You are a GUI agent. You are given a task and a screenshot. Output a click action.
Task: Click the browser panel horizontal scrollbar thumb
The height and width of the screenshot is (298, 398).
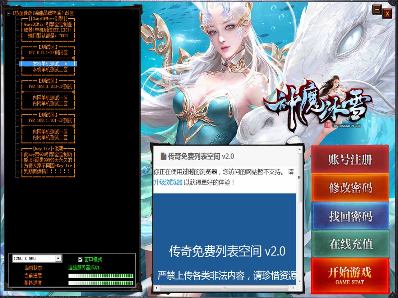pyautogui.click(x=224, y=288)
